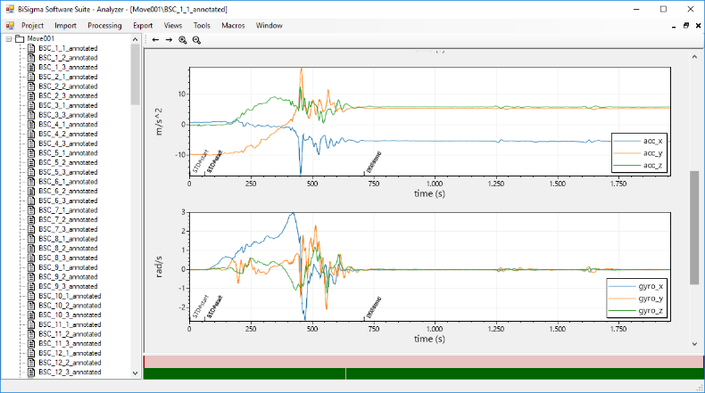Select BSC_5_2_annotated in the tree
The width and height of the screenshot is (705, 393).
coord(68,162)
